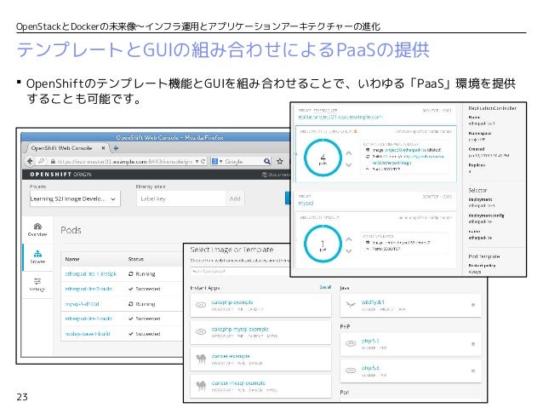
Task: Click See all for Instant Apps
Action: tap(325, 287)
